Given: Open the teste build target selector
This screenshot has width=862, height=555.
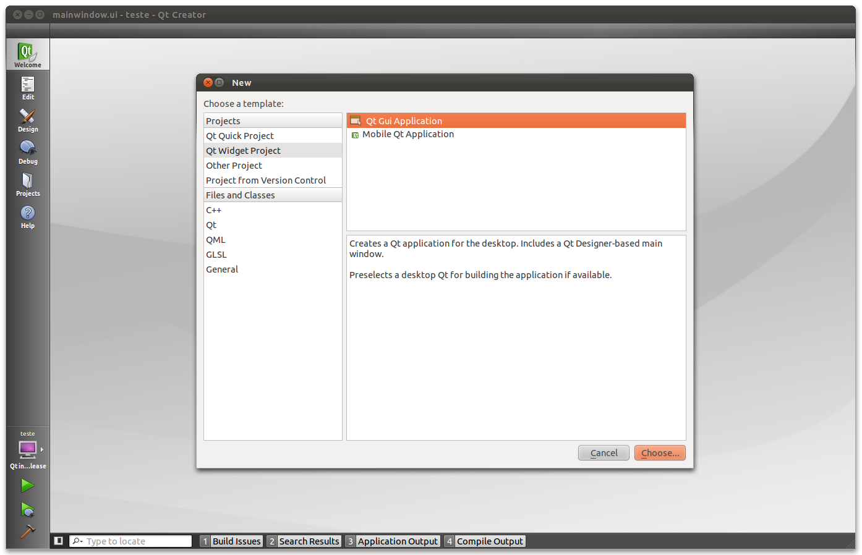Looking at the screenshot, I should [x=28, y=451].
